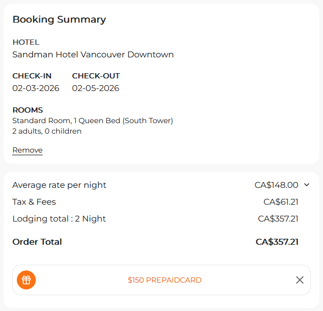This screenshot has height=311, width=323.
Task: Click the ROOMS section label
Action: pyautogui.click(x=27, y=111)
